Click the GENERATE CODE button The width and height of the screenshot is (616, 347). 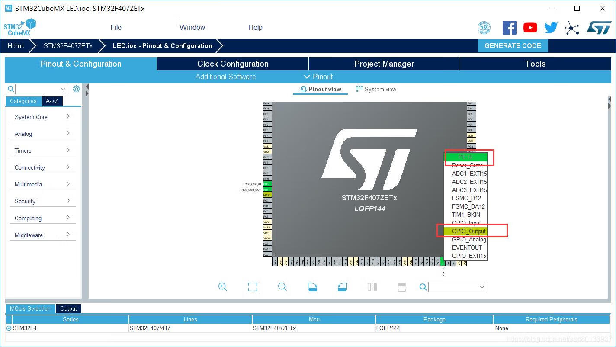coord(513,46)
